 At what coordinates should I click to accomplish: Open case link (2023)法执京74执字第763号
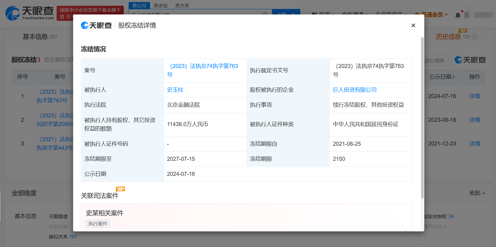(202, 70)
